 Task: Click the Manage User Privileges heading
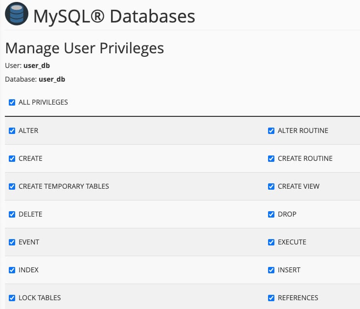point(84,48)
